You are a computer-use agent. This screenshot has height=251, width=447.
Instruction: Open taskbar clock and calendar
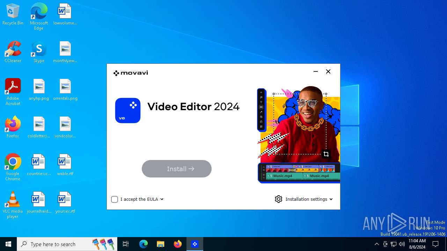[x=417, y=244]
